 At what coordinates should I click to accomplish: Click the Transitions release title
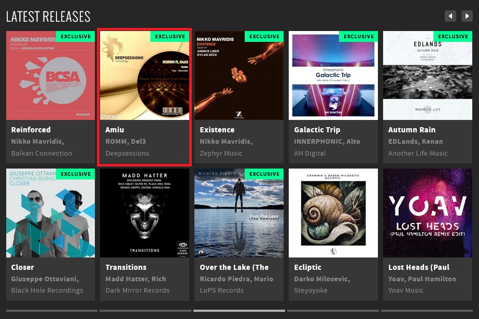click(126, 267)
